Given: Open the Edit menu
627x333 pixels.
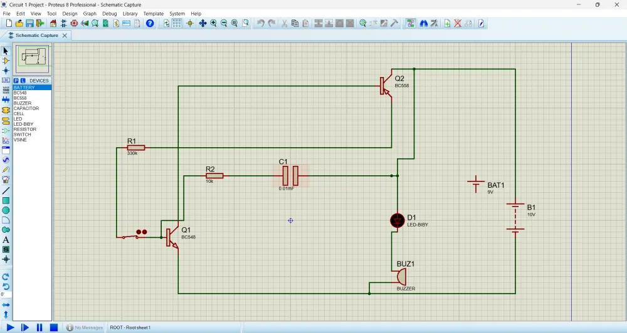Looking at the screenshot, I should [x=21, y=14].
